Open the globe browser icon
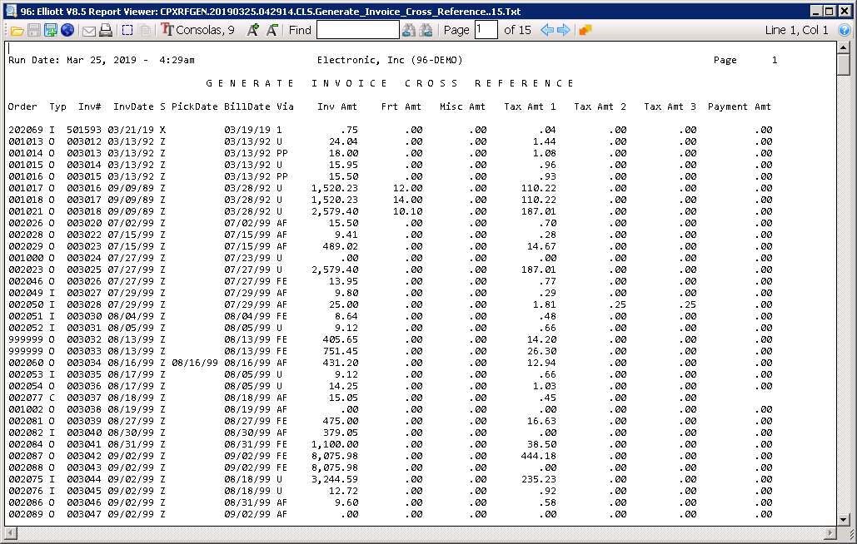This screenshot has height=544, width=857. point(67,31)
